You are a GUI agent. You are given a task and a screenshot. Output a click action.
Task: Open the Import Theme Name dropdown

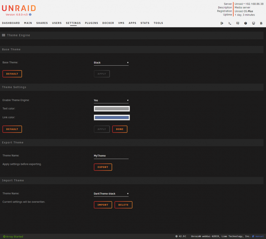(111, 193)
